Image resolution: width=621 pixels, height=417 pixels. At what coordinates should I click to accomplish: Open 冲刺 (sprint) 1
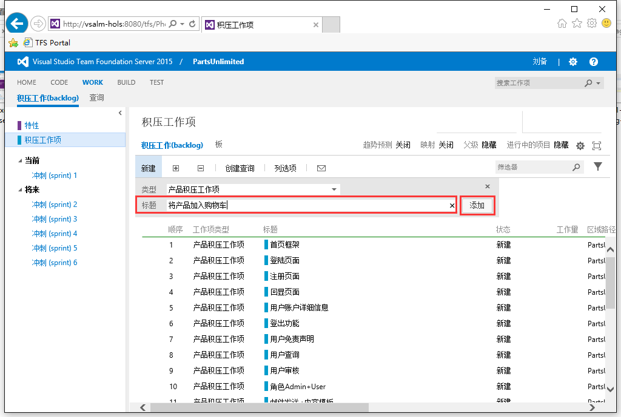(54, 176)
